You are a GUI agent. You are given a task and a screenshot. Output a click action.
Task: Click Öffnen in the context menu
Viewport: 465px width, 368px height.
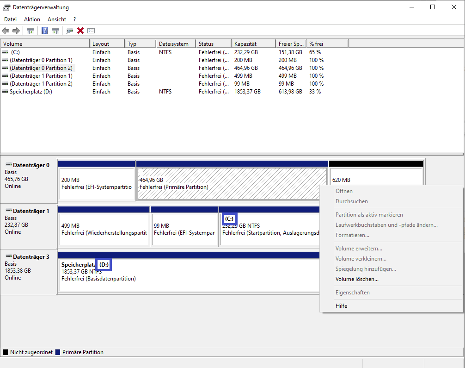344,191
